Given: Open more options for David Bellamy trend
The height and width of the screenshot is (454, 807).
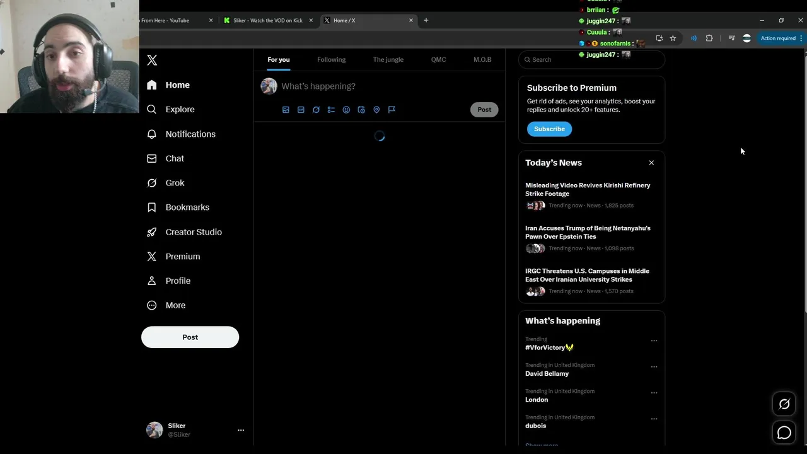Looking at the screenshot, I should point(654,366).
